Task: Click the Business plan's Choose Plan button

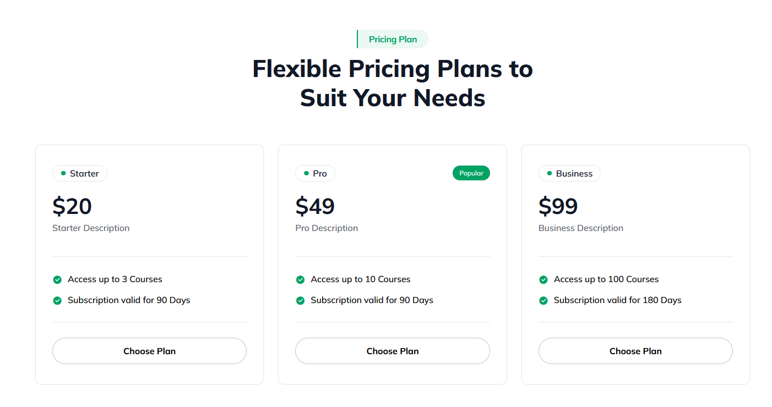Action: [635, 351]
